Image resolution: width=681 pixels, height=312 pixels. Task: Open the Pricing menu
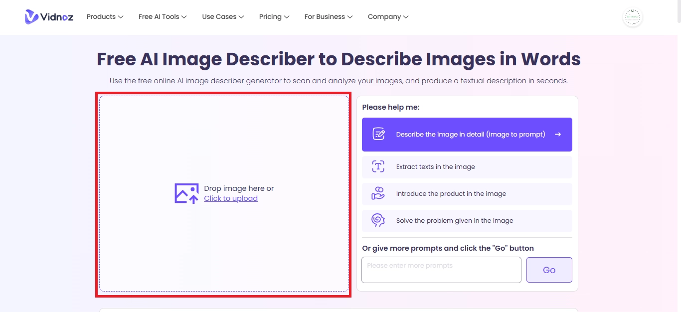coord(274,17)
